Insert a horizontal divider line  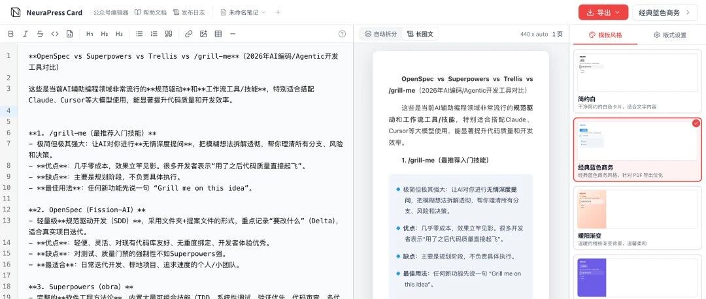coord(233,34)
